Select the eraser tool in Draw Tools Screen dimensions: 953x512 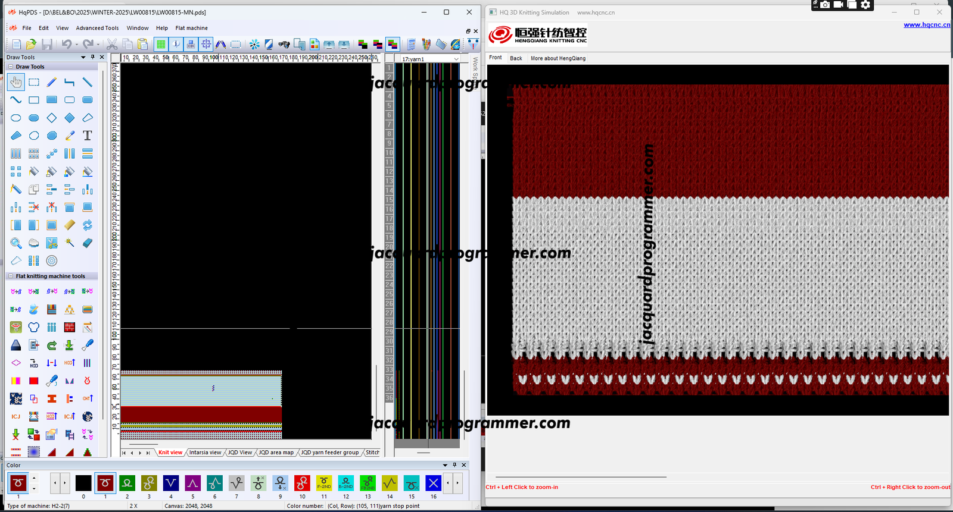88,243
